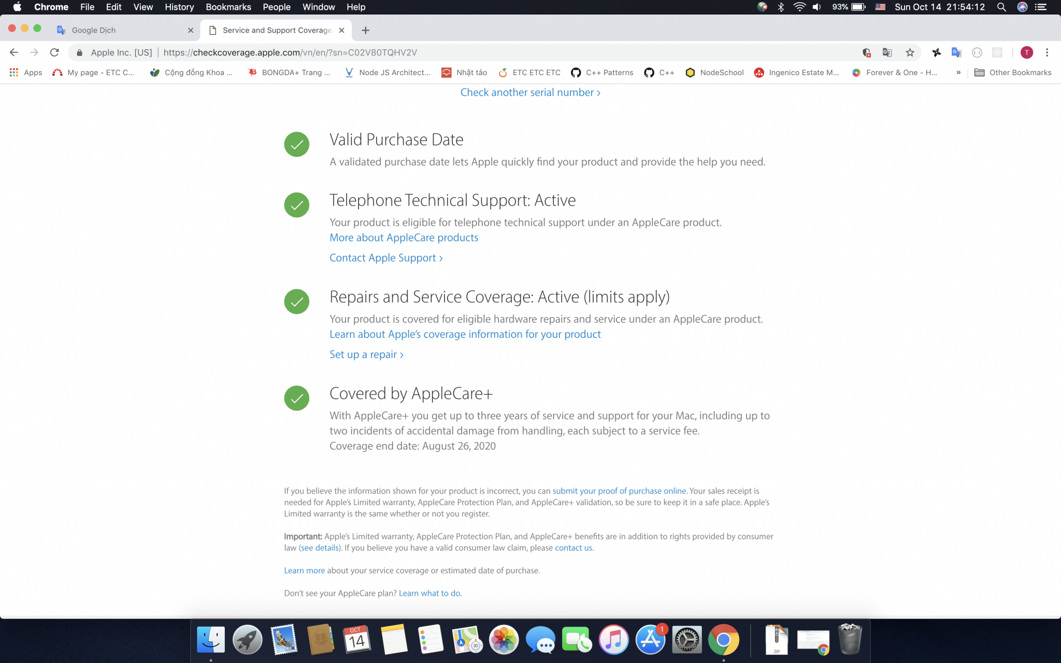The image size is (1061, 663).
Task: Open System Preferences from the dock
Action: (687, 640)
